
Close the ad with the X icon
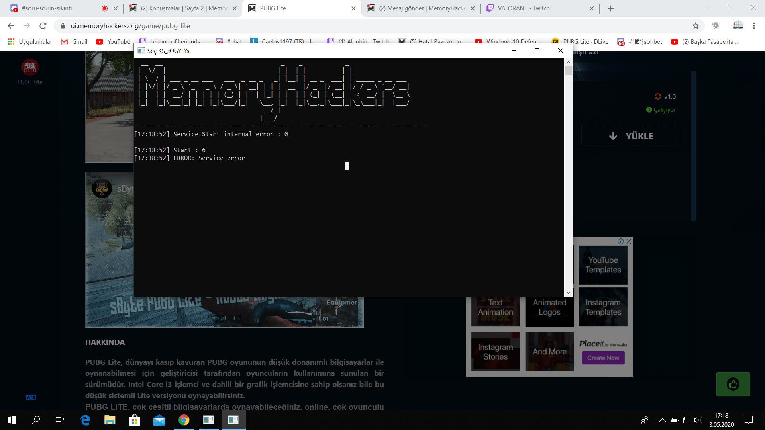(x=629, y=241)
